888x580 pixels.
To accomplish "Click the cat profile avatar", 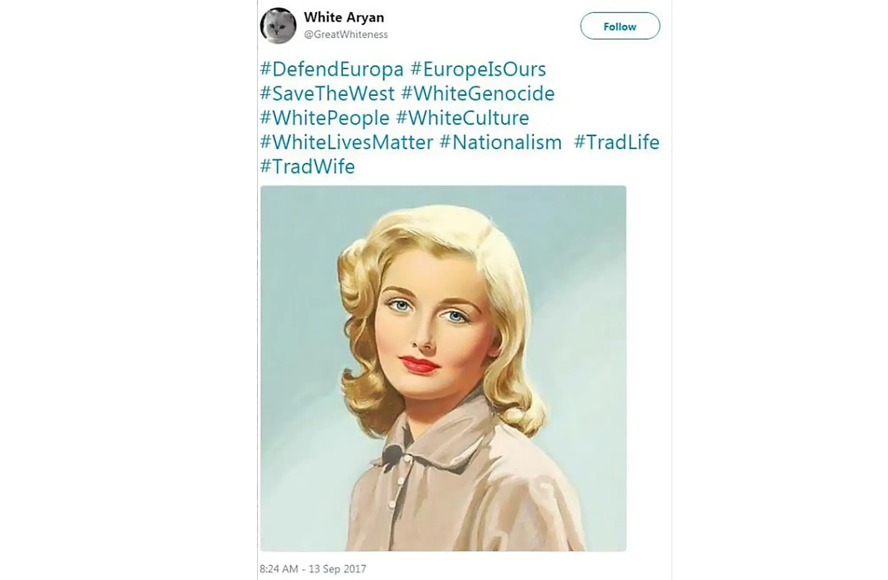I will pyautogui.click(x=278, y=26).
